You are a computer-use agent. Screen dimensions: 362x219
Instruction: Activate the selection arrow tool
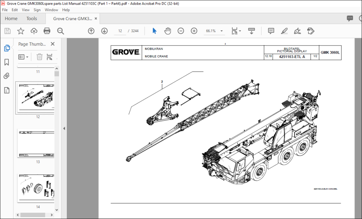tap(154, 31)
